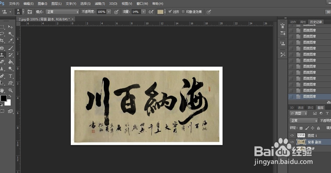The image size is (331, 173).
Task: Lock transparent pixels on layer
Action: click(301, 128)
